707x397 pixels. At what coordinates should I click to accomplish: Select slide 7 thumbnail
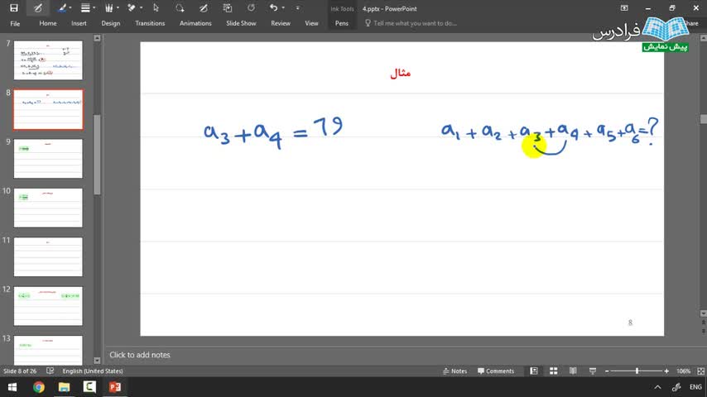coord(48,60)
